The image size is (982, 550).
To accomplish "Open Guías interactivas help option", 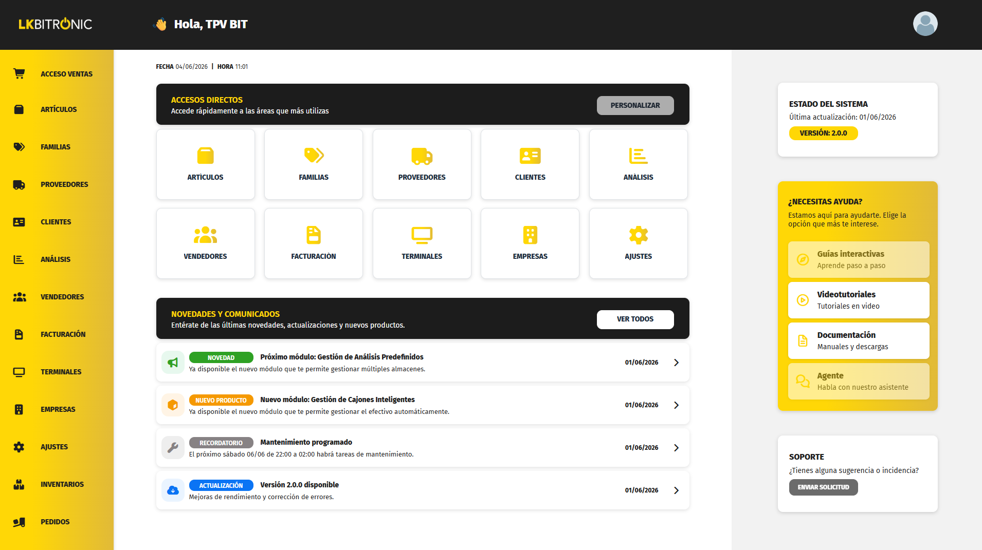I will pyautogui.click(x=859, y=259).
